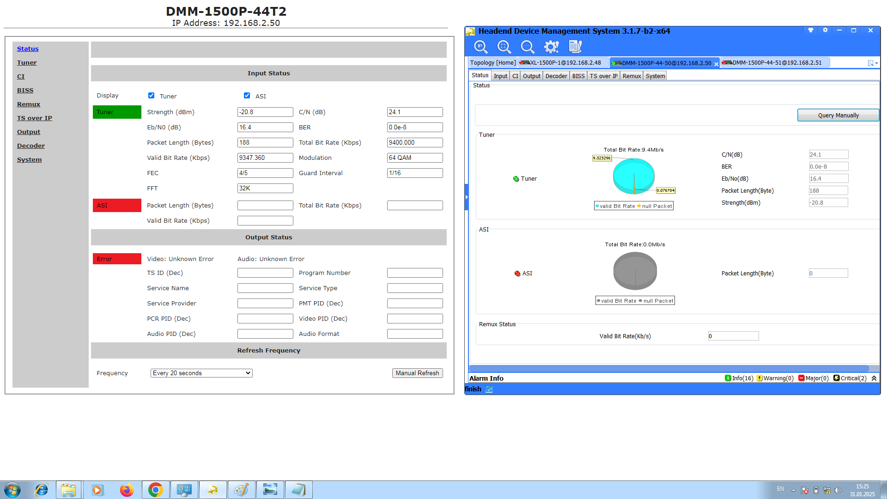Open the Decoder link in sidebar
Viewport: 887px width, 499px height.
31,146
